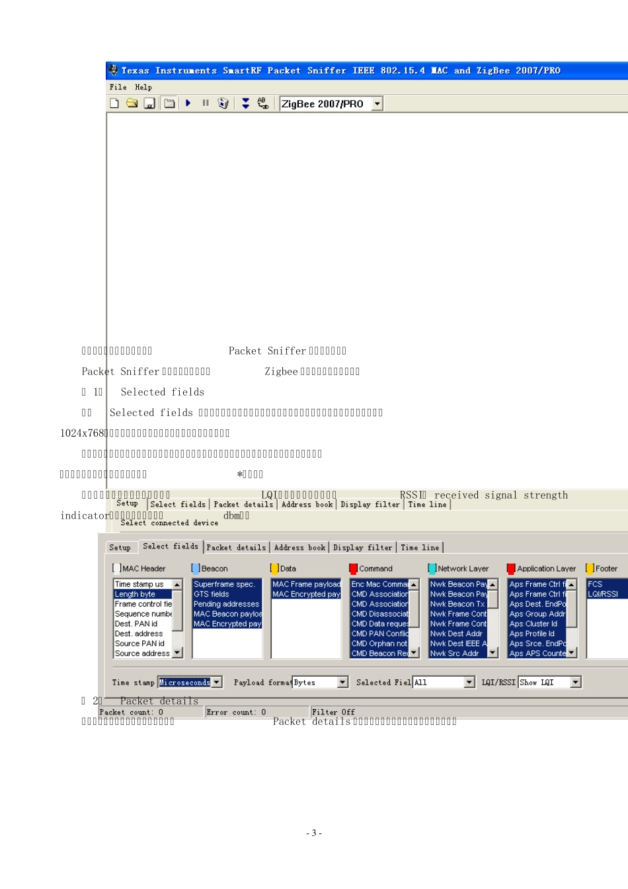Click down arrow of Network Layer list scrollbar
The height and width of the screenshot is (889, 628).
pos(492,653)
